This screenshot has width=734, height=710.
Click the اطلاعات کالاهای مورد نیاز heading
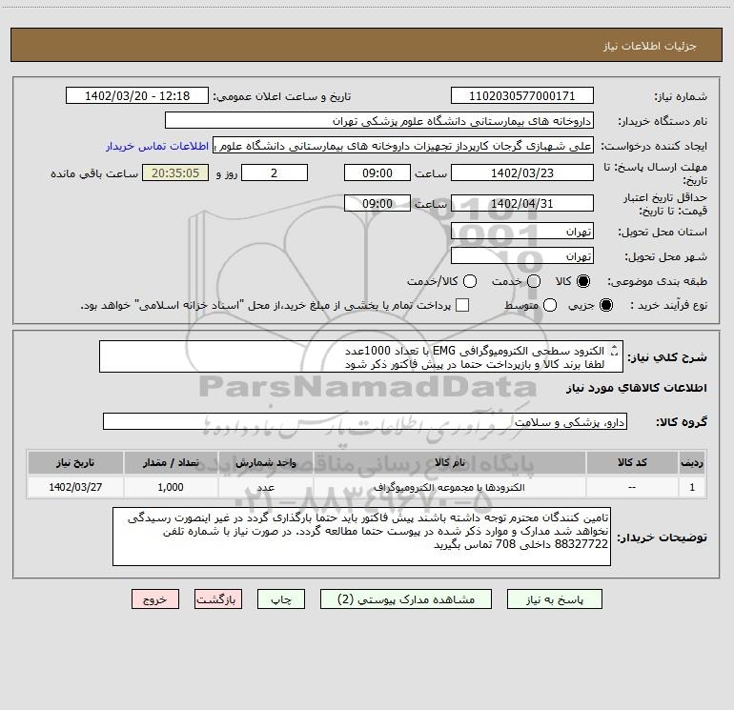pyautogui.click(x=637, y=388)
